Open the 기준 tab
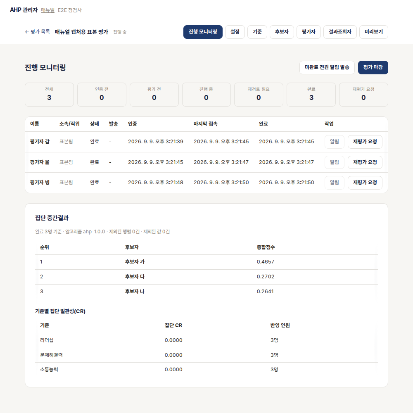 [257, 32]
